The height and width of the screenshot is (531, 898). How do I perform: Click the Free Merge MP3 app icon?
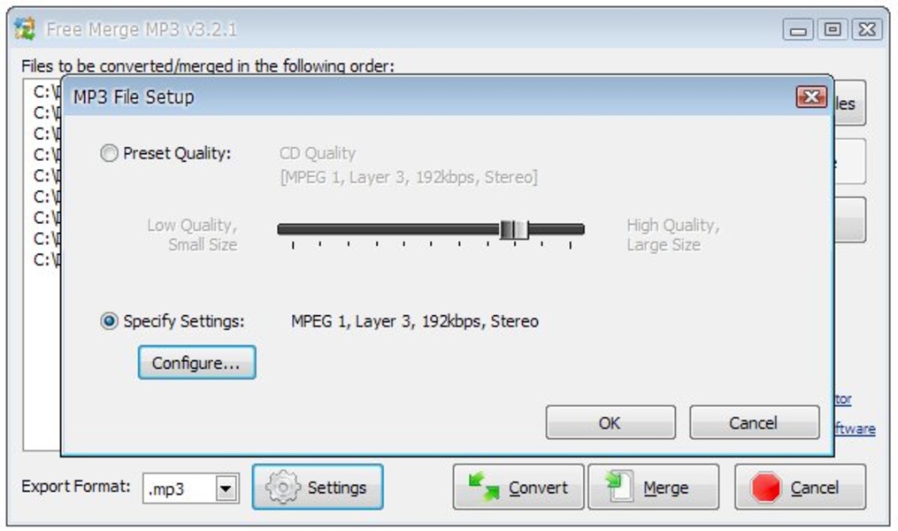pos(25,28)
